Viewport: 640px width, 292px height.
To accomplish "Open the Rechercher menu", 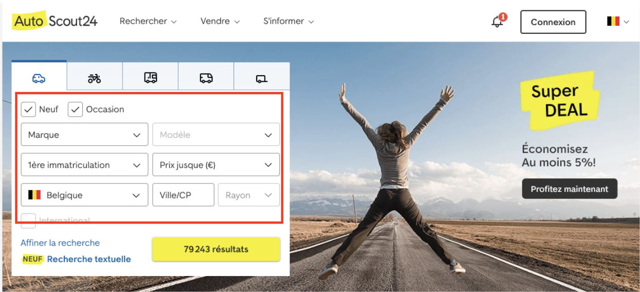I will [148, 22].
